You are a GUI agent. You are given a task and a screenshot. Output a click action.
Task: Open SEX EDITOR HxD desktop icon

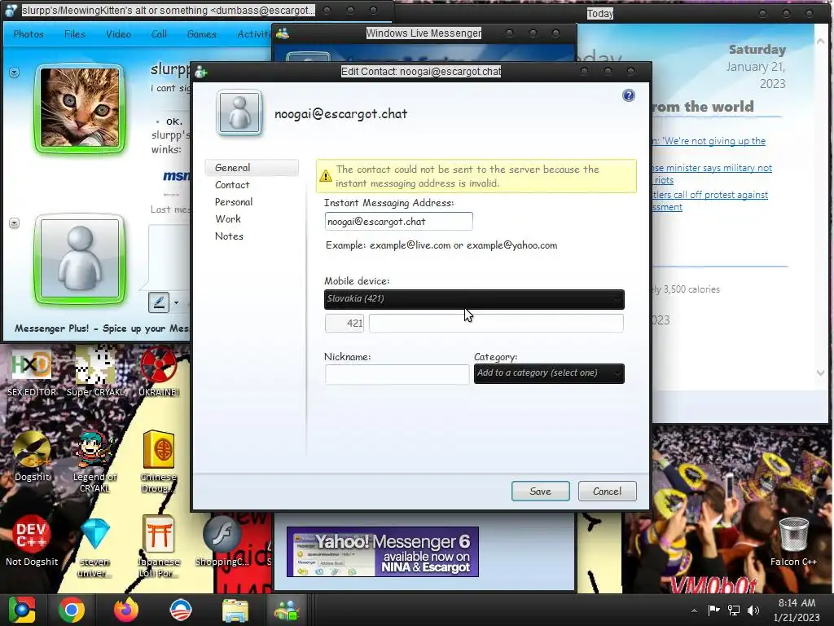coord(32,373)
